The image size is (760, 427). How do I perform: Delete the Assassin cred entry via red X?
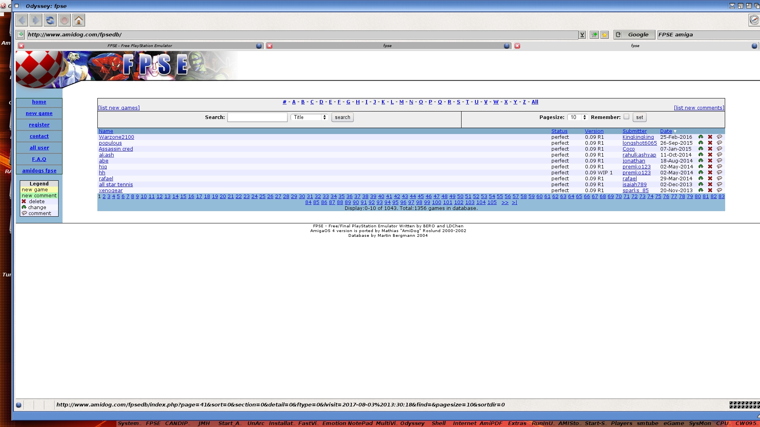(x=710, y=149)
